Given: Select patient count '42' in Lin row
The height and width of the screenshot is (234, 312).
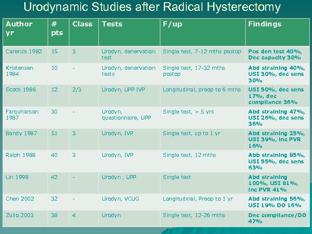Looking at the screenshot, I should [x=54, y=177].
